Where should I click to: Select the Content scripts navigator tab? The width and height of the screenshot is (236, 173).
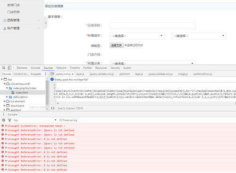(x=21, y=74)
